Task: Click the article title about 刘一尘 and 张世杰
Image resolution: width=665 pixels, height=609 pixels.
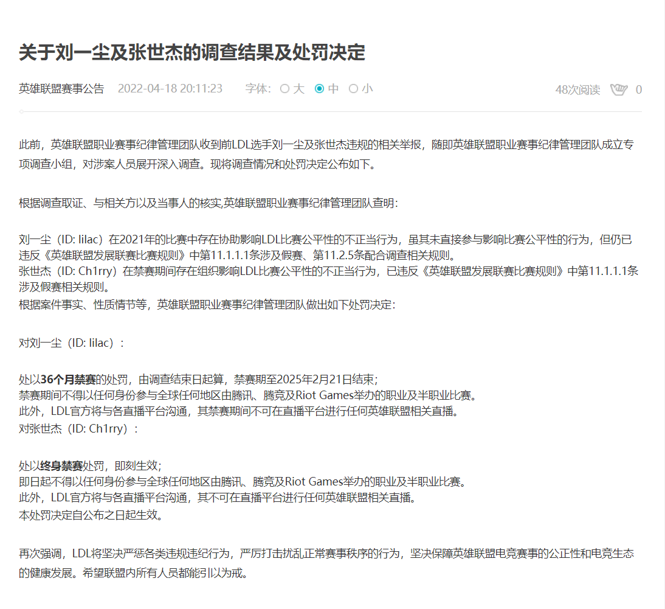Action: 192,52
